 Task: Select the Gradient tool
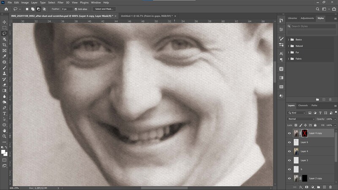4,90
